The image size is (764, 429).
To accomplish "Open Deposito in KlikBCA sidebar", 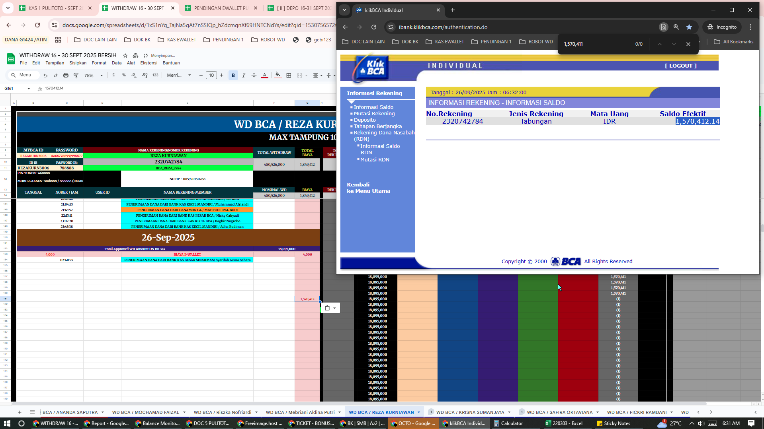I will click(x=365, y=120).
